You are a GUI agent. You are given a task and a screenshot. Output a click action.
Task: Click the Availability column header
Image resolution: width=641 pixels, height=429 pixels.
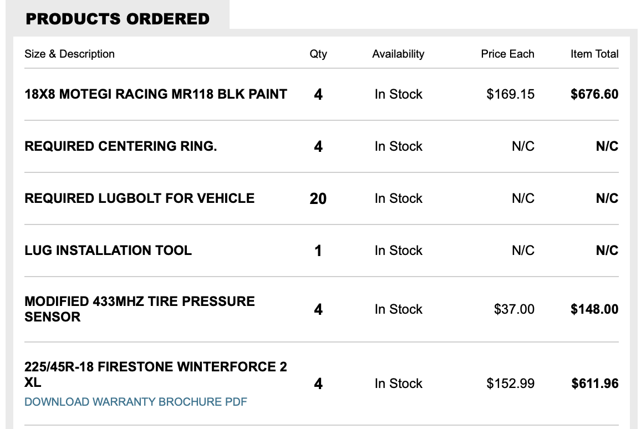[398, 54]
